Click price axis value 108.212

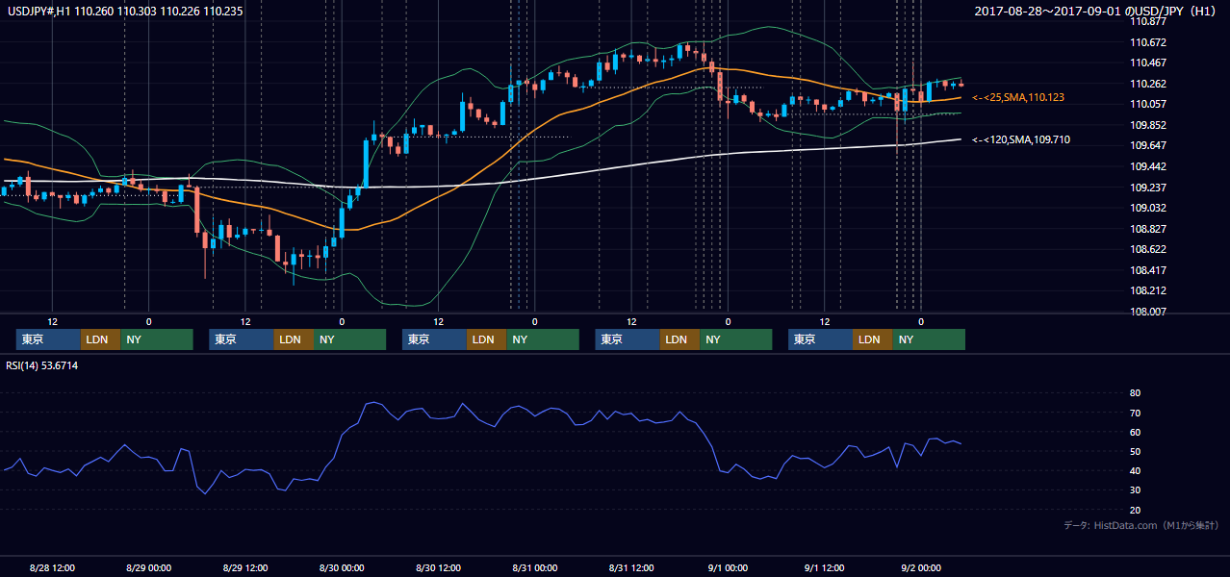point(1149,290)
